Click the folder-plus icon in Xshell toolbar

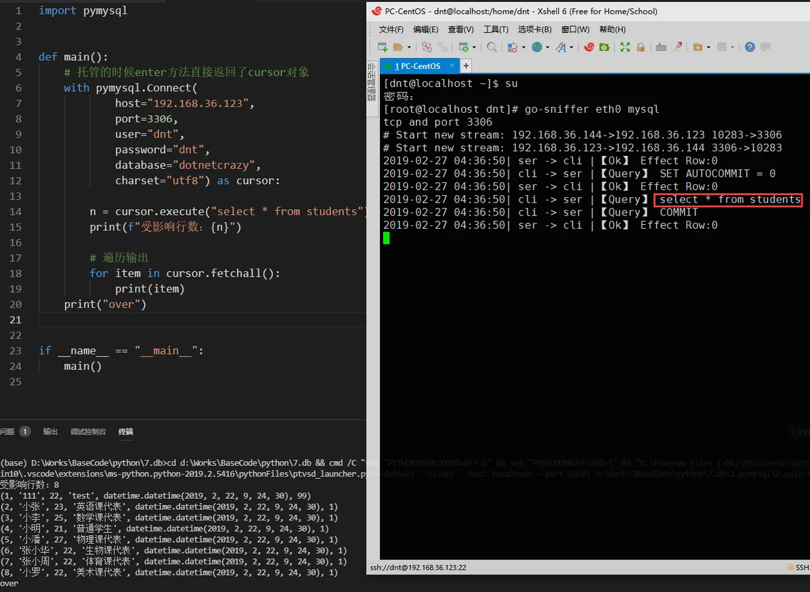click(697, 47)
